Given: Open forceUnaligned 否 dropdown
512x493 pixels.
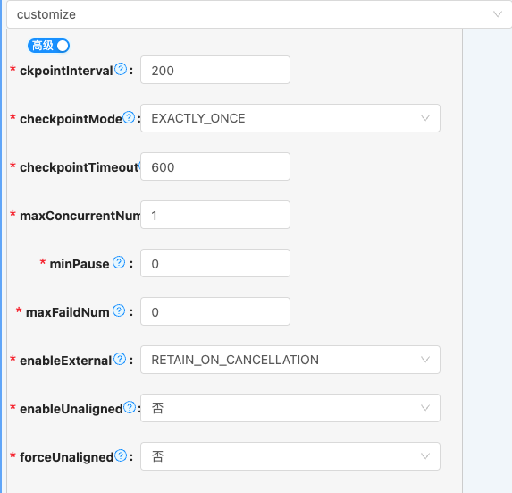Looking at the screenshot, I should point(290,456).
